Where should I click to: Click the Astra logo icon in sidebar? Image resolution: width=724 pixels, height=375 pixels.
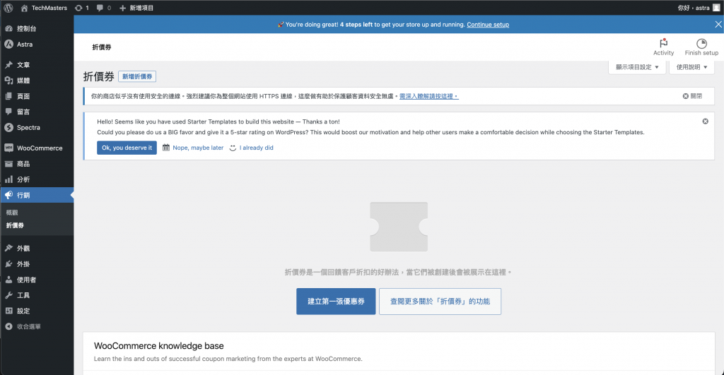coord(8,44)
